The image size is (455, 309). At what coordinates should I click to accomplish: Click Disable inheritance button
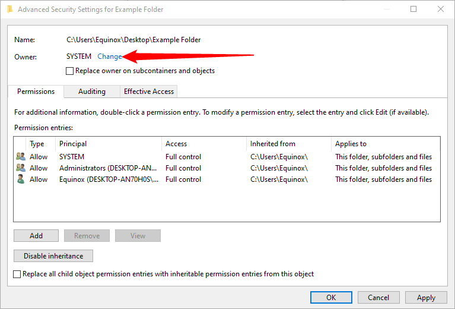point(53,256)
